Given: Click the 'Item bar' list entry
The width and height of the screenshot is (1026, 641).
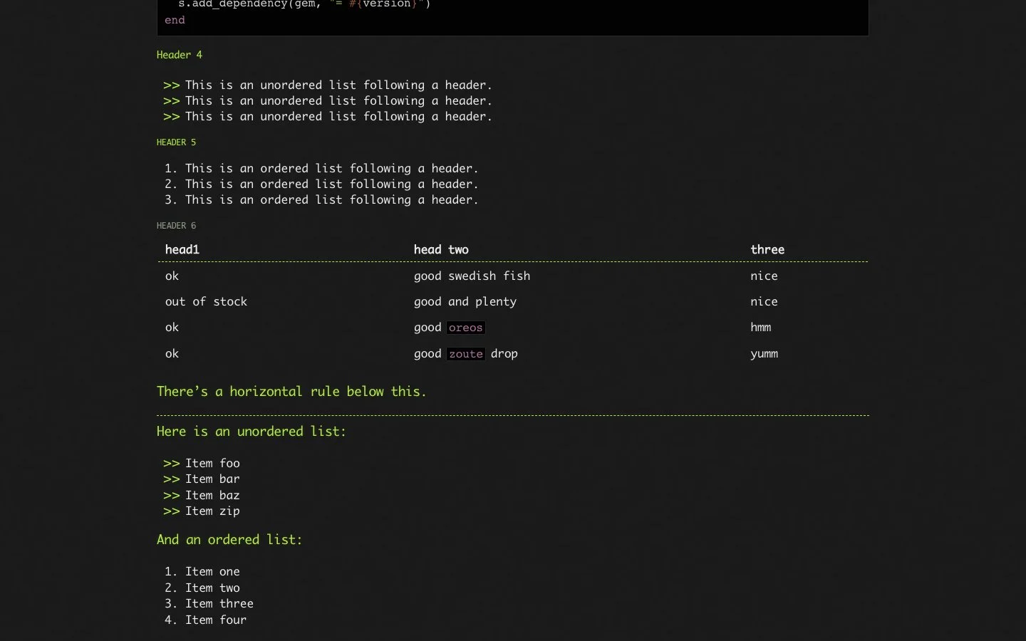Looking at the screenshot, I should coord(212,479).
